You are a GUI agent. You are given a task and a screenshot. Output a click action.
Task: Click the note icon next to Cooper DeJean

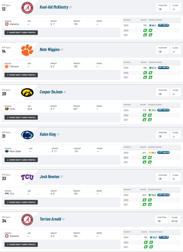click(65, 92)
